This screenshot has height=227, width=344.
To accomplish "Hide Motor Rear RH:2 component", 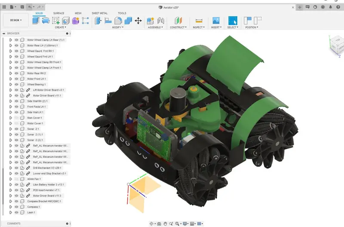I will 16,73.
